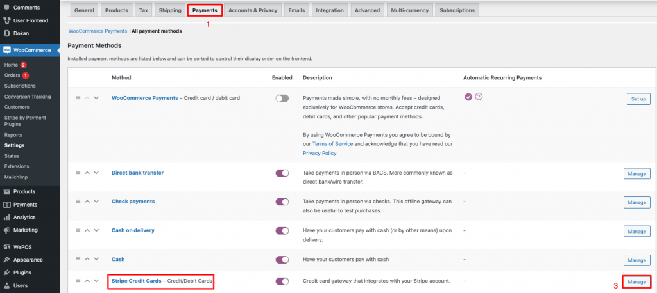Click the drag handle for the Cash row
The height and width of the screenshot is (293, 657).
[x=78, y=259]
